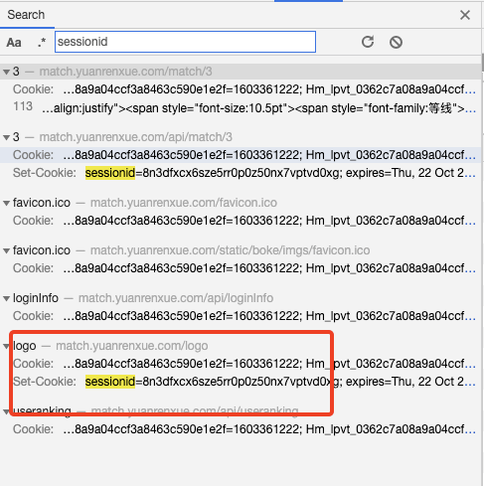Select the loginInfo — api/loginInfo header
Viewport: 484px width, 486px height.
(x=241, y=298)
